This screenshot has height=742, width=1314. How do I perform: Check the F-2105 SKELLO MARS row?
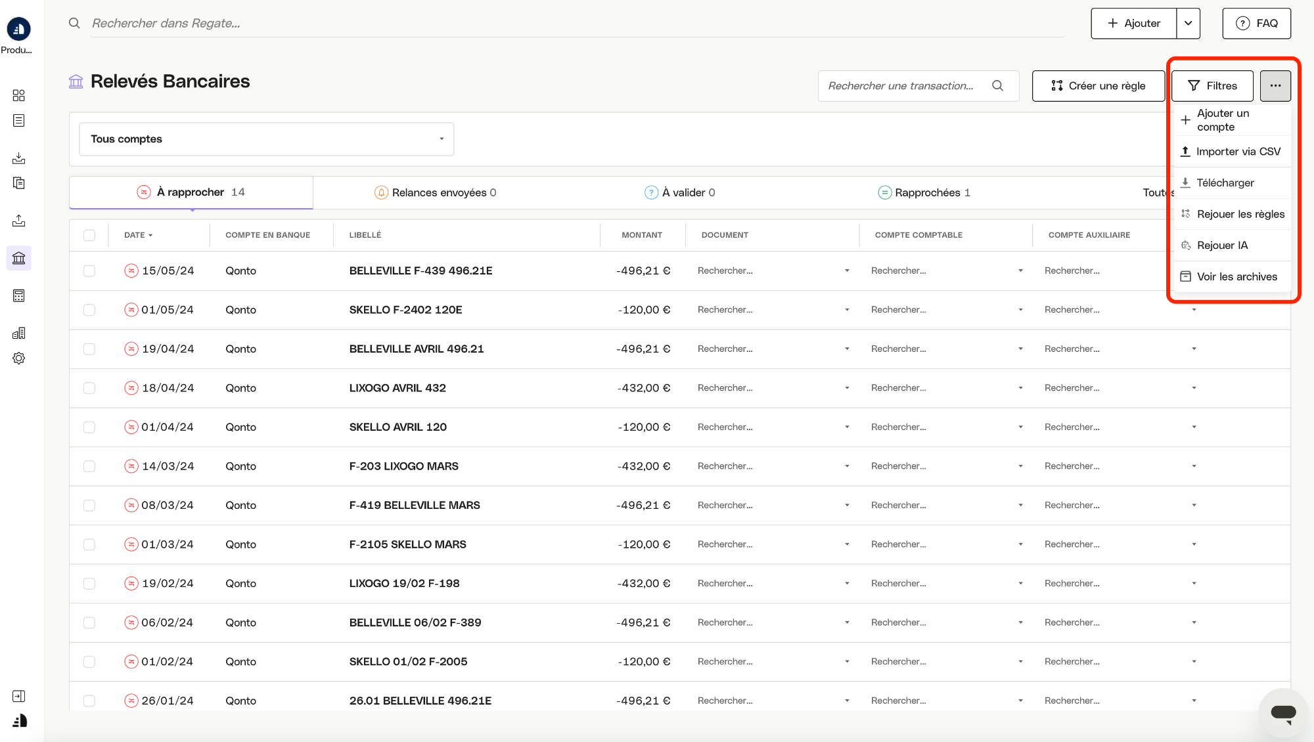click(89, 544)
